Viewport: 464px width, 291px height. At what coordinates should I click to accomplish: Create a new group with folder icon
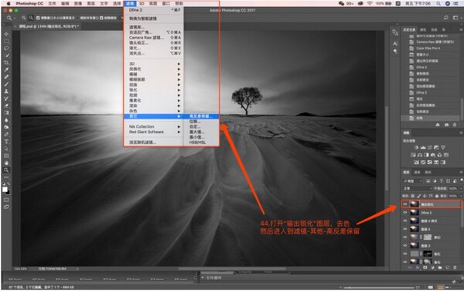pos(440,268)
